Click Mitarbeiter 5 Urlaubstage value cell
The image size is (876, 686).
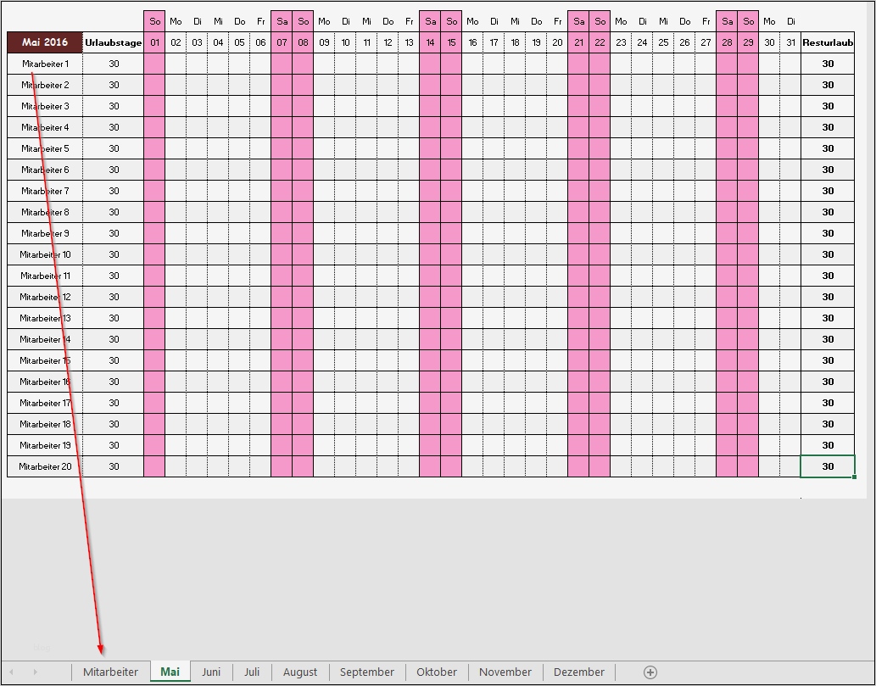pyautogui.click(x=113, y=148)
